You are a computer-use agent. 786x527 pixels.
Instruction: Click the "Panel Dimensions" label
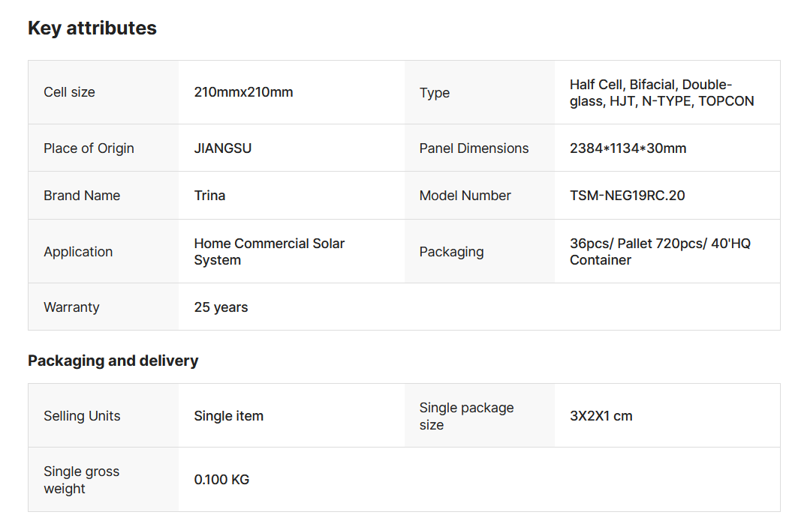tap(474, 148)
